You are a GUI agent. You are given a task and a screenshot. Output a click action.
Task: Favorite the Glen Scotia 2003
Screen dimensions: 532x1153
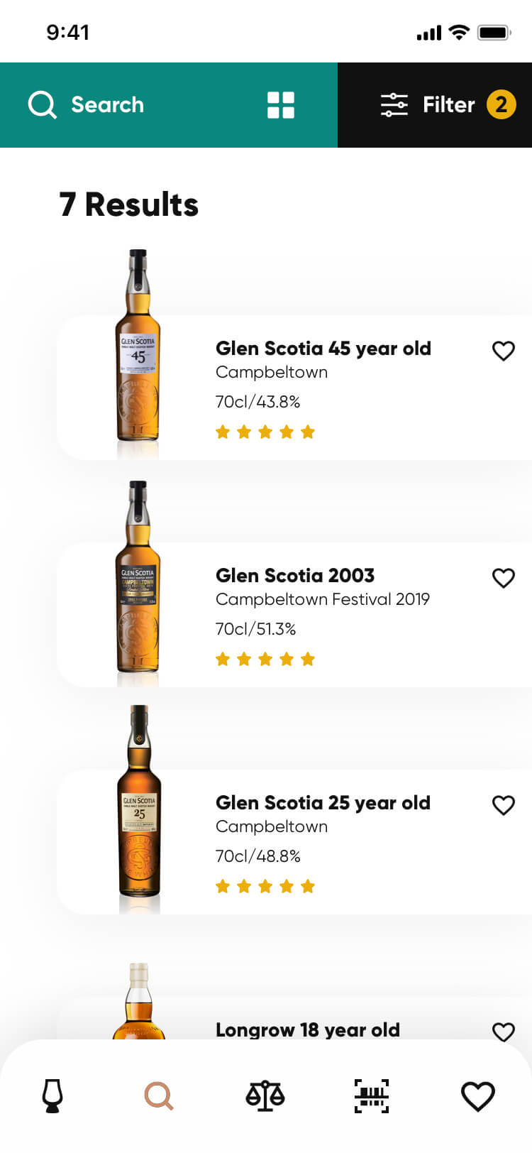pyautogui.click(x=503, y=578)
